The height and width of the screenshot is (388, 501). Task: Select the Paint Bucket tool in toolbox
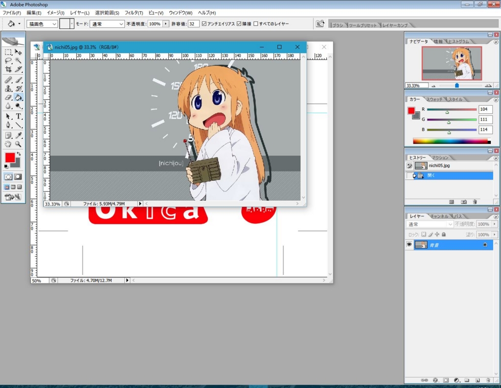[18, 97]
